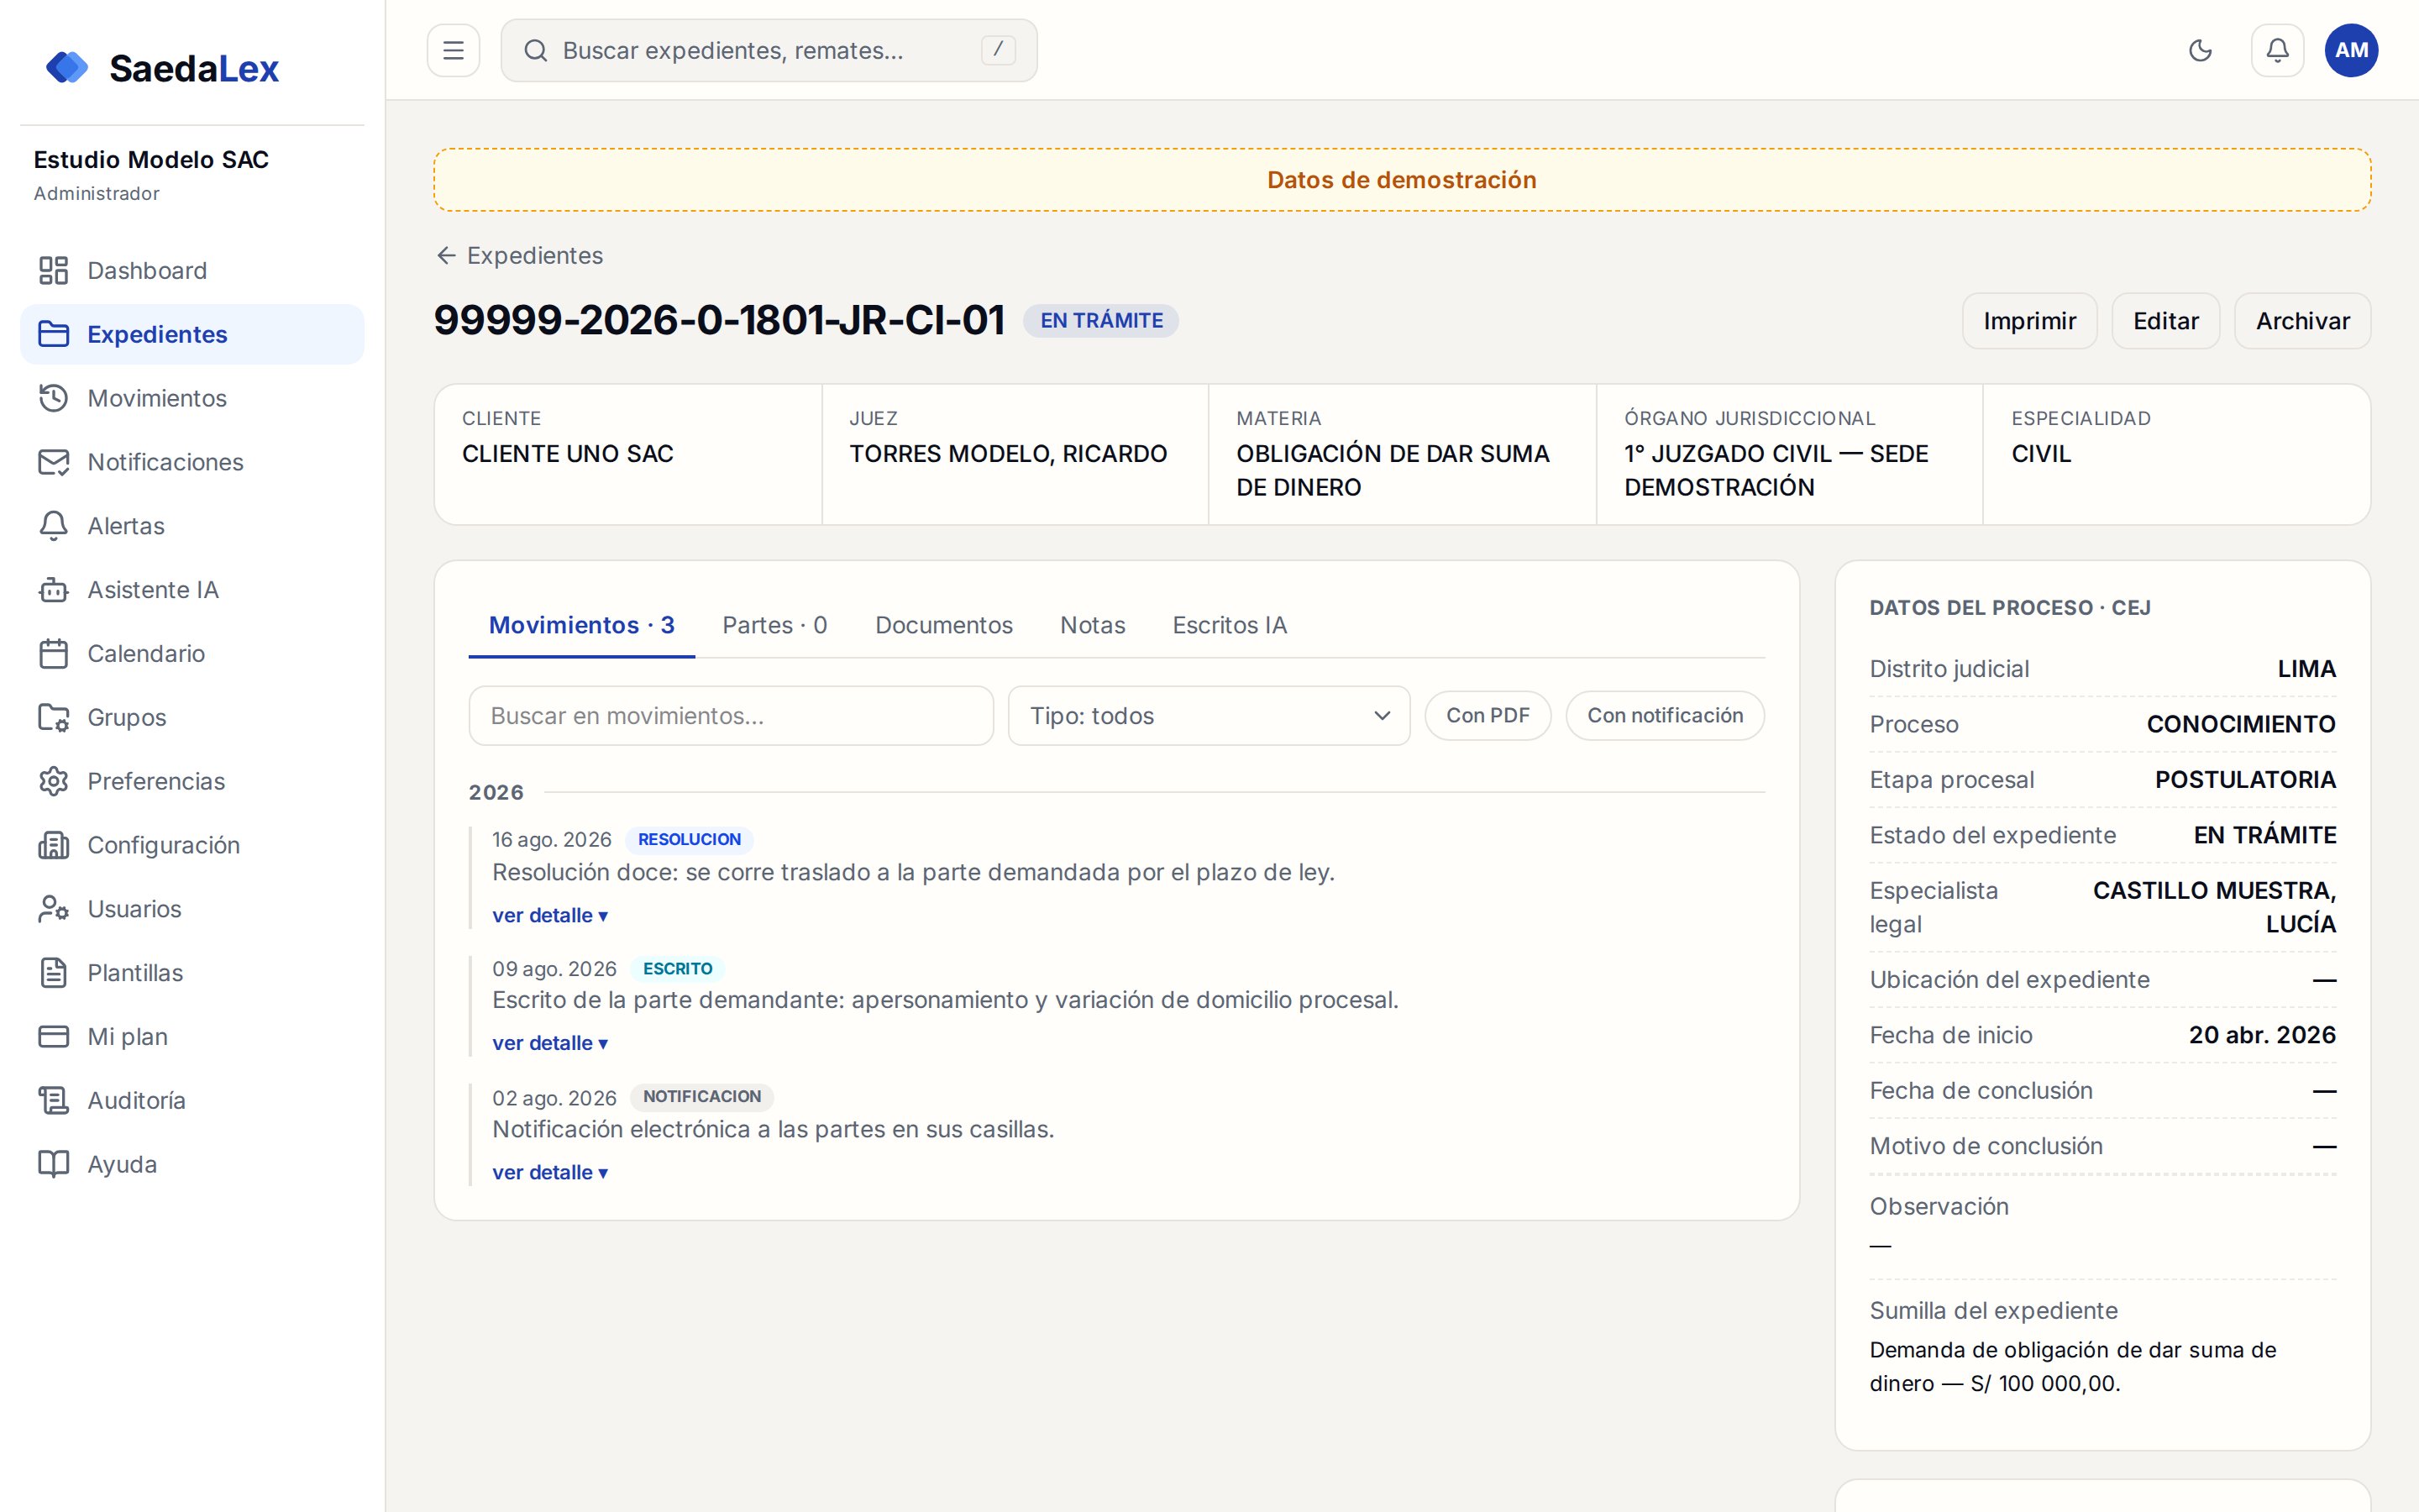Screen dimensions: 2419x1512
Task: Open Preferencias gear icon
Action: [x=53, y=781]
